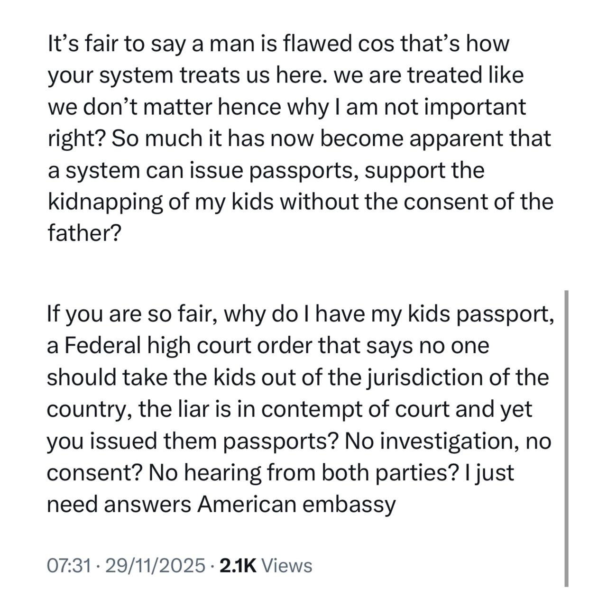Click the vertical scrollbar on the right edge

(566, 439)
